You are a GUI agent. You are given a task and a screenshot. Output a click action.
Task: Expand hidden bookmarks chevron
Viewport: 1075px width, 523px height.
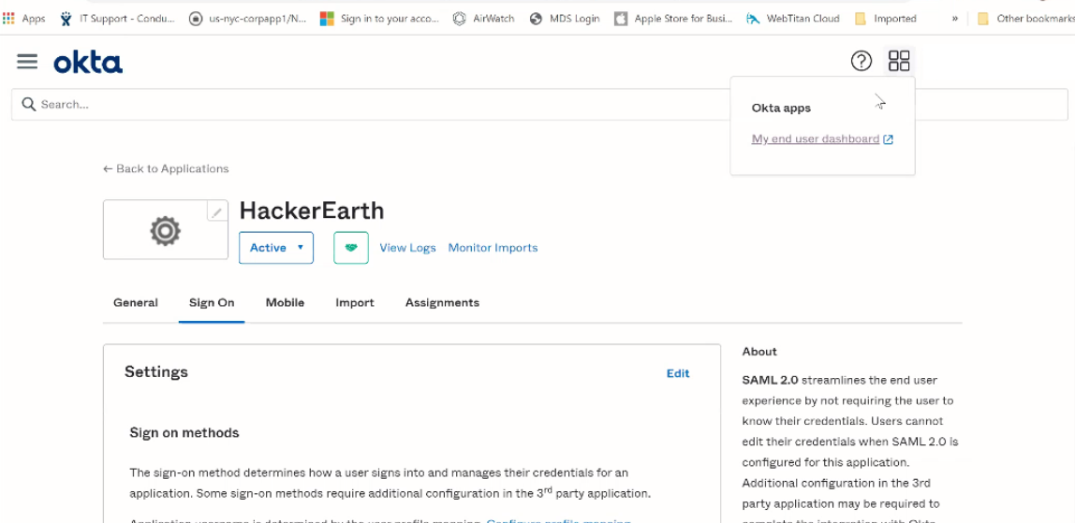coord(954,19)
